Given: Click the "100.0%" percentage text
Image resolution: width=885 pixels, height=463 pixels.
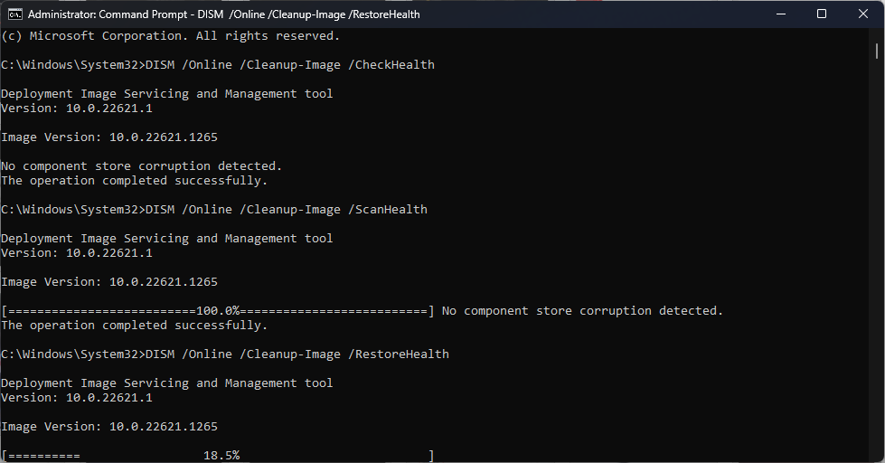Looking at the screenshot, I should coord(218,310).
